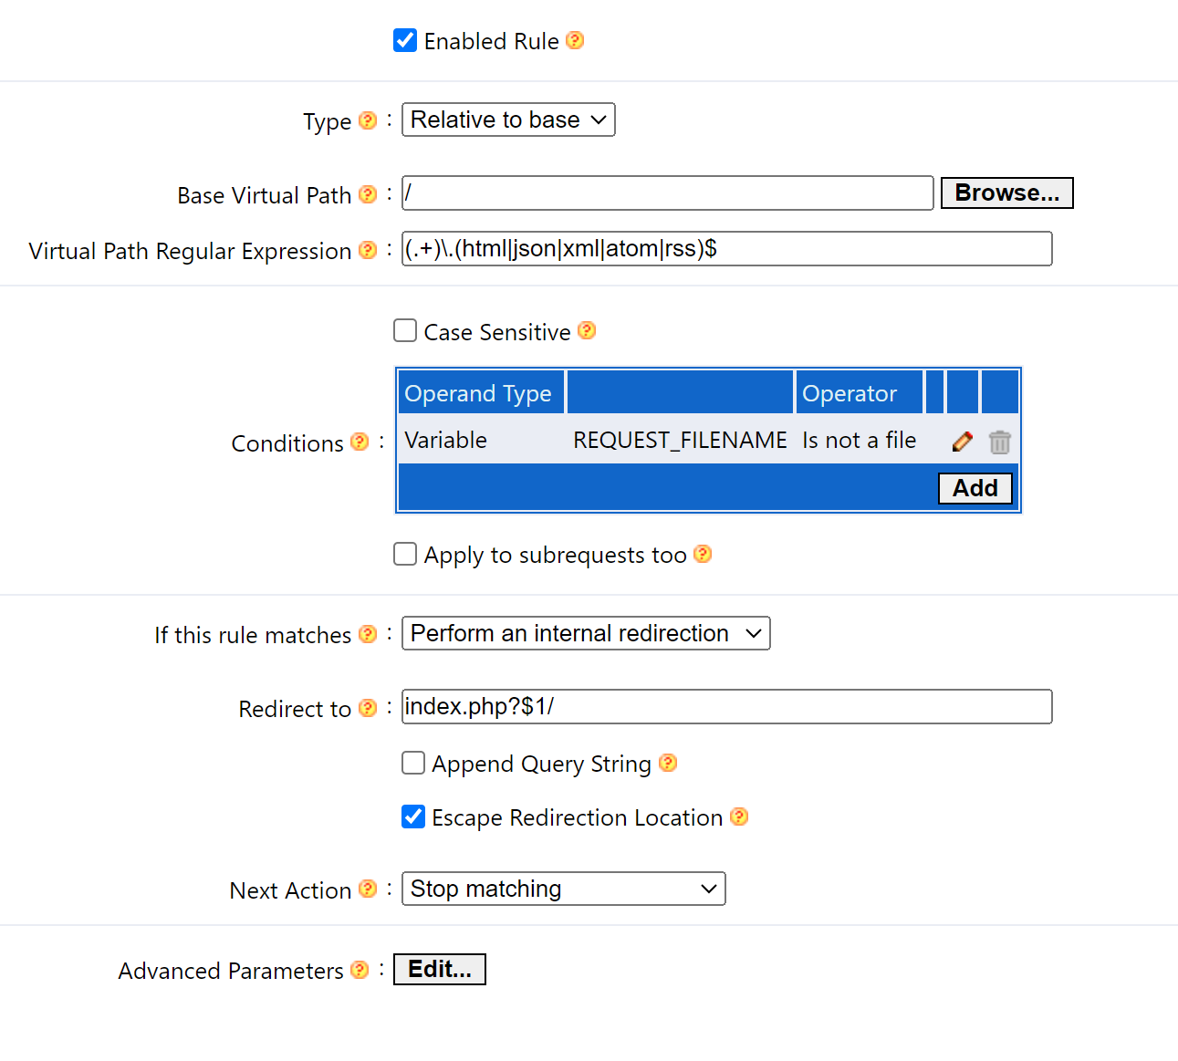
Task: Delete REQUEST_FILENAME condition with trash icon
Action: [x=1000, y=442]
